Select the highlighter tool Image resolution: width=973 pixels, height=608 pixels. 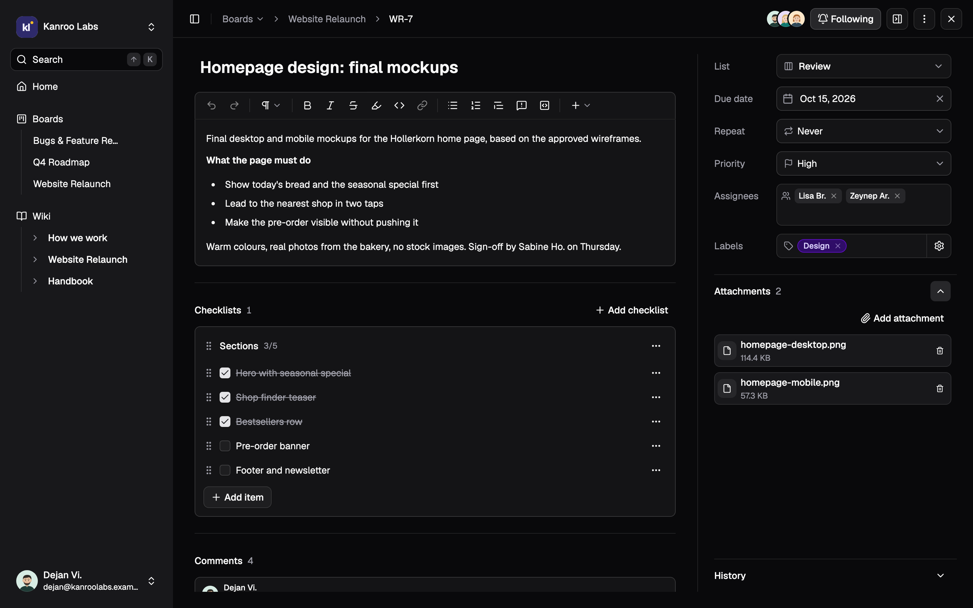(x=376, y=105)
